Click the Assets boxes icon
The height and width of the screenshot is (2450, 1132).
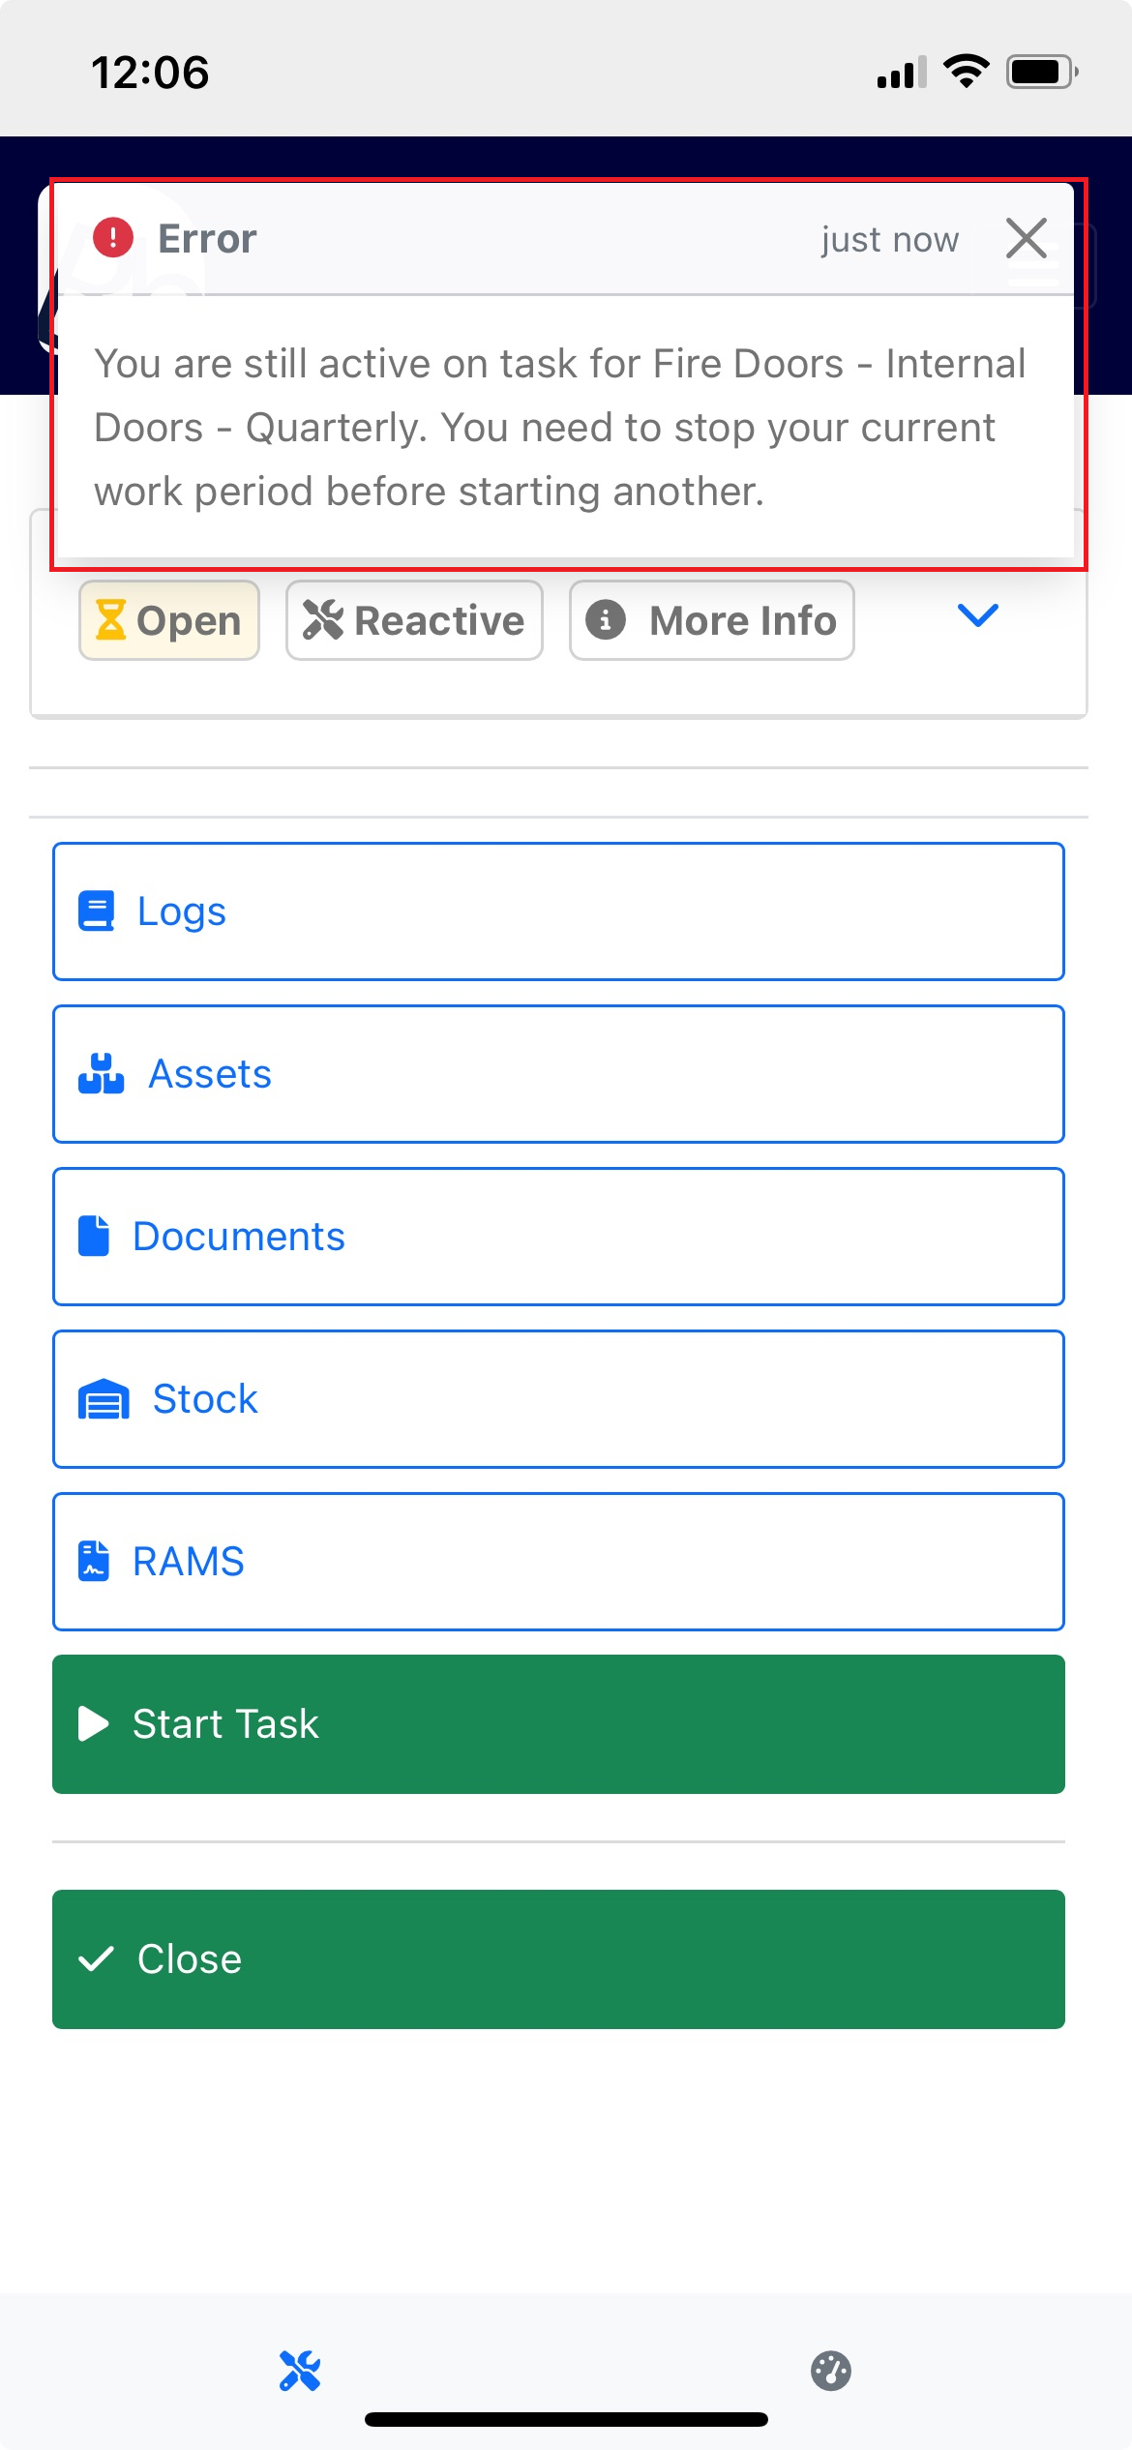coord(101,1074)
